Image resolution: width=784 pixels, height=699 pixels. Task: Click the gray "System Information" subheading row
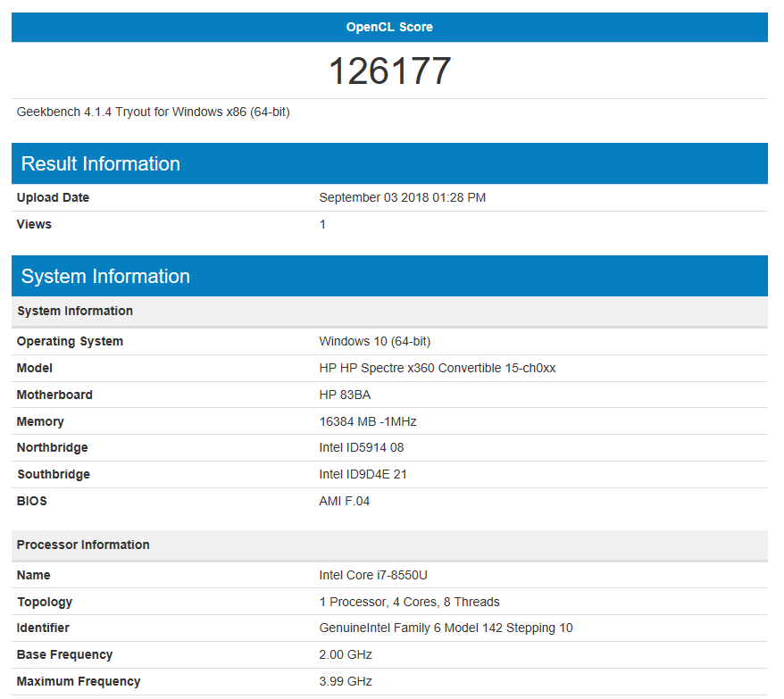(389, 311)
